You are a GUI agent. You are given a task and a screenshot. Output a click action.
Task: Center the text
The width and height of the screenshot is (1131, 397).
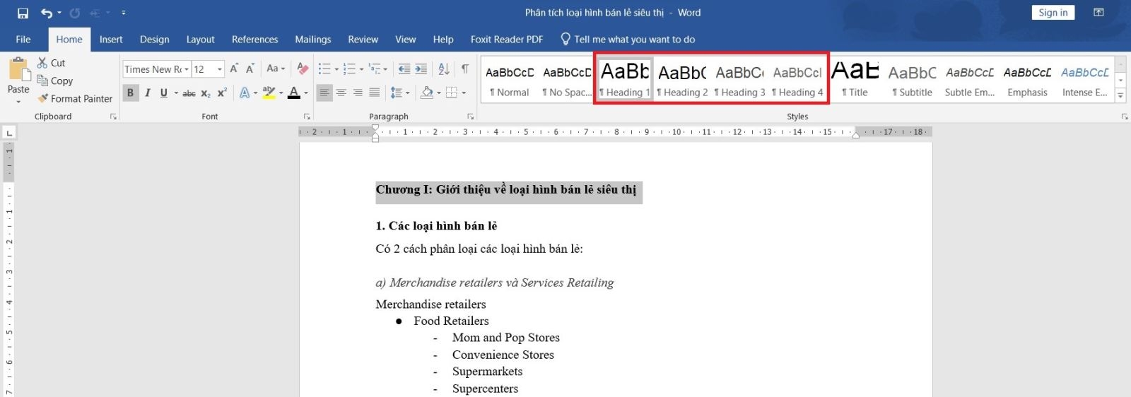(x=341, y=93)
